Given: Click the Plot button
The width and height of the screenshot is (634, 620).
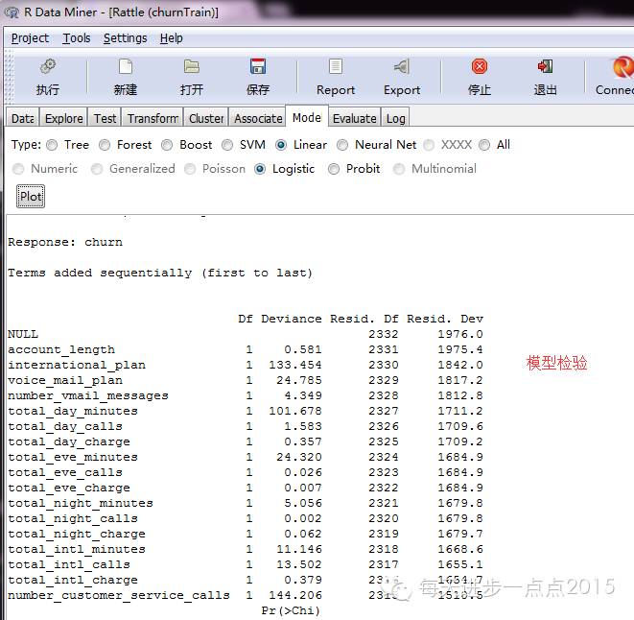Looking at the screenshot, I should pyautogui.click(x=31, y=197).
